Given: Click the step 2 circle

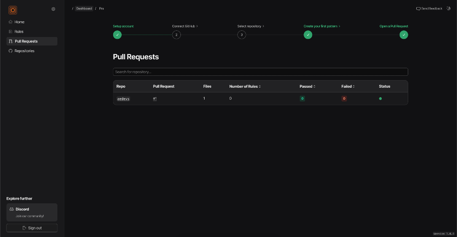Looking at the screenshot, I should pyautogui.click(x=176, y=35).
